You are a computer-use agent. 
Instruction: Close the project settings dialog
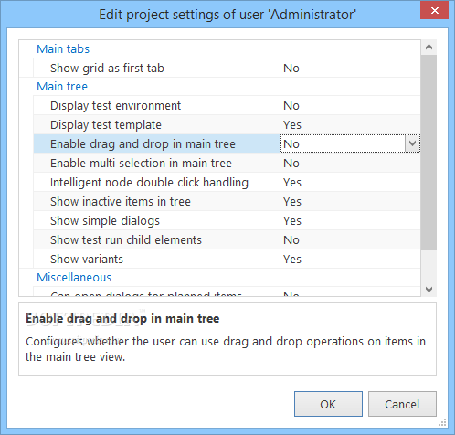(x=434, y=11)
